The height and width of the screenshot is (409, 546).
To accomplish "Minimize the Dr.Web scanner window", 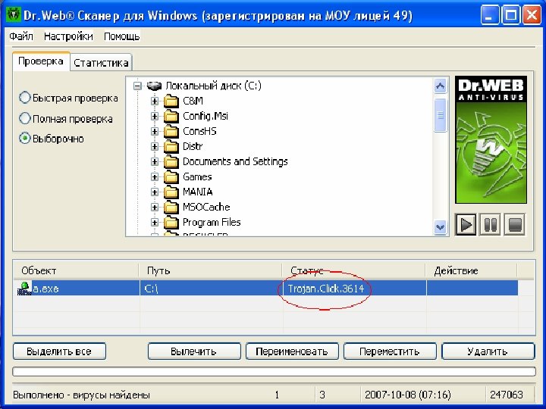I will (490, 15).
